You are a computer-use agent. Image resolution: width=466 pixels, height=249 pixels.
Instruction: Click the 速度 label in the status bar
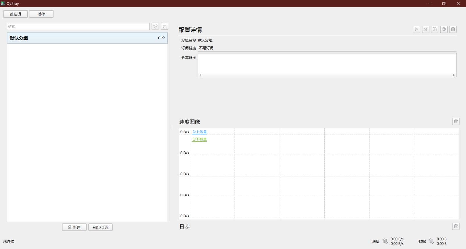[376, 241]
